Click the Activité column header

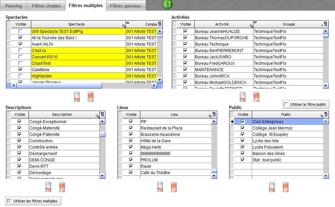coord(222,24)
